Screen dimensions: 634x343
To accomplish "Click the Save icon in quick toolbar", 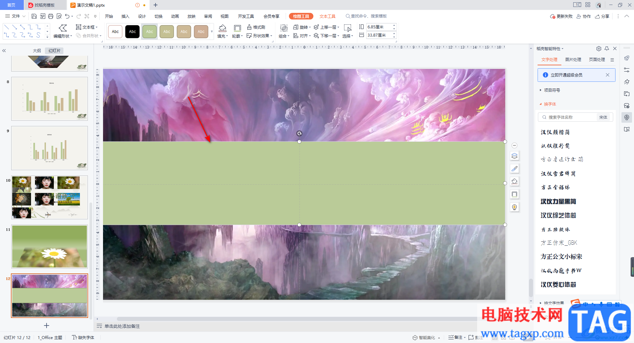I will point(34,16).
